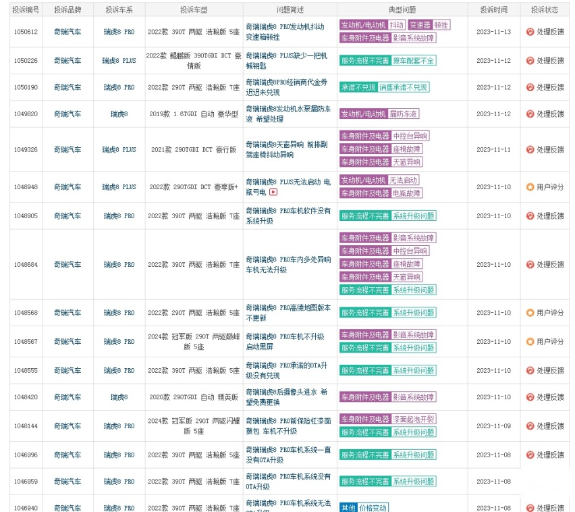
Task: Open complaint about 车机不升级 启动黑屏
Action: (x=285, y=342)
